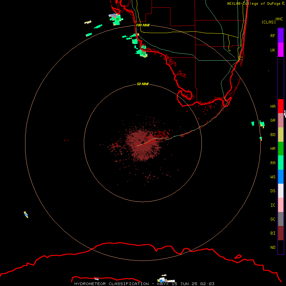Click the blue-yellow echo in the far southwest
The image size is (286, 286).
pos(26,214)
